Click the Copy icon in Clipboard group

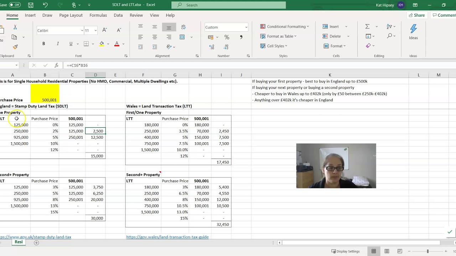tap(14, 37)
